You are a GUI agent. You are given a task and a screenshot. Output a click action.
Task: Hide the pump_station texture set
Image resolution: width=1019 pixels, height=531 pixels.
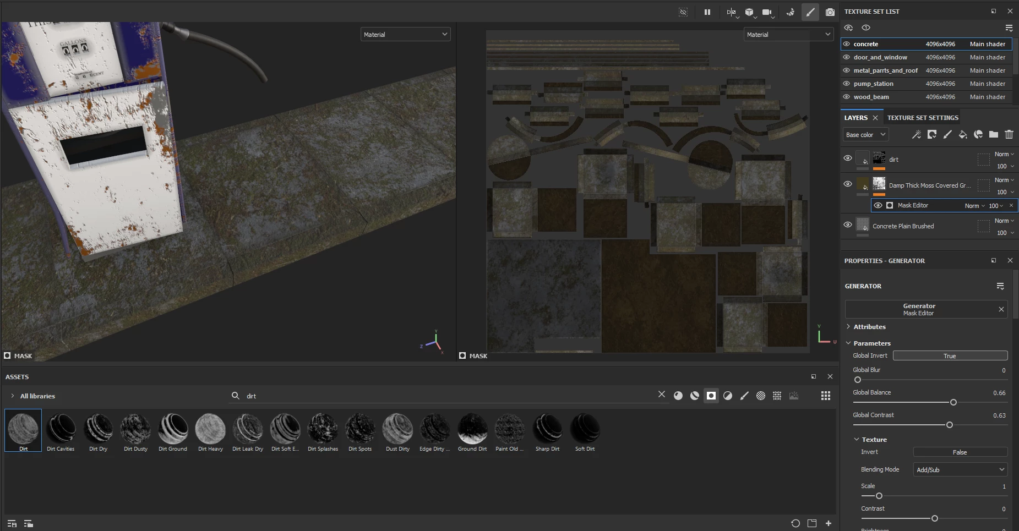(x=847, y=84)
